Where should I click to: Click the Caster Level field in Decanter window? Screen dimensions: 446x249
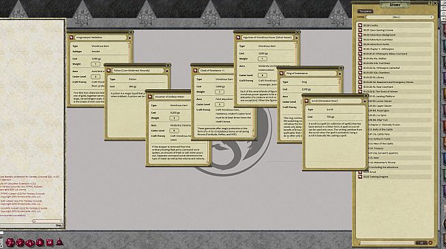(x=174, y=131)
